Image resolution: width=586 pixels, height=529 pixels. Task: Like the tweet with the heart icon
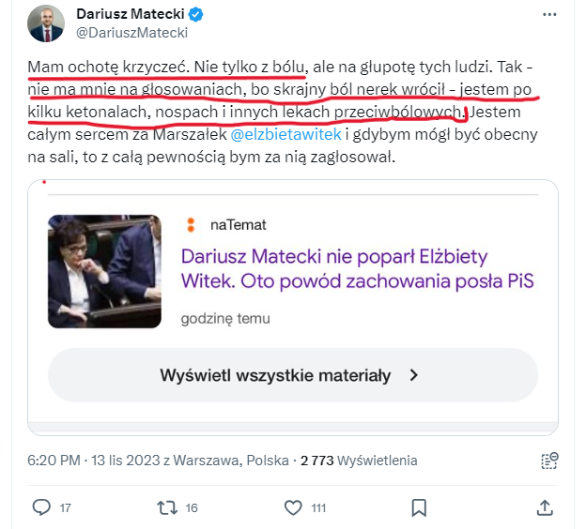coord(291,507)
